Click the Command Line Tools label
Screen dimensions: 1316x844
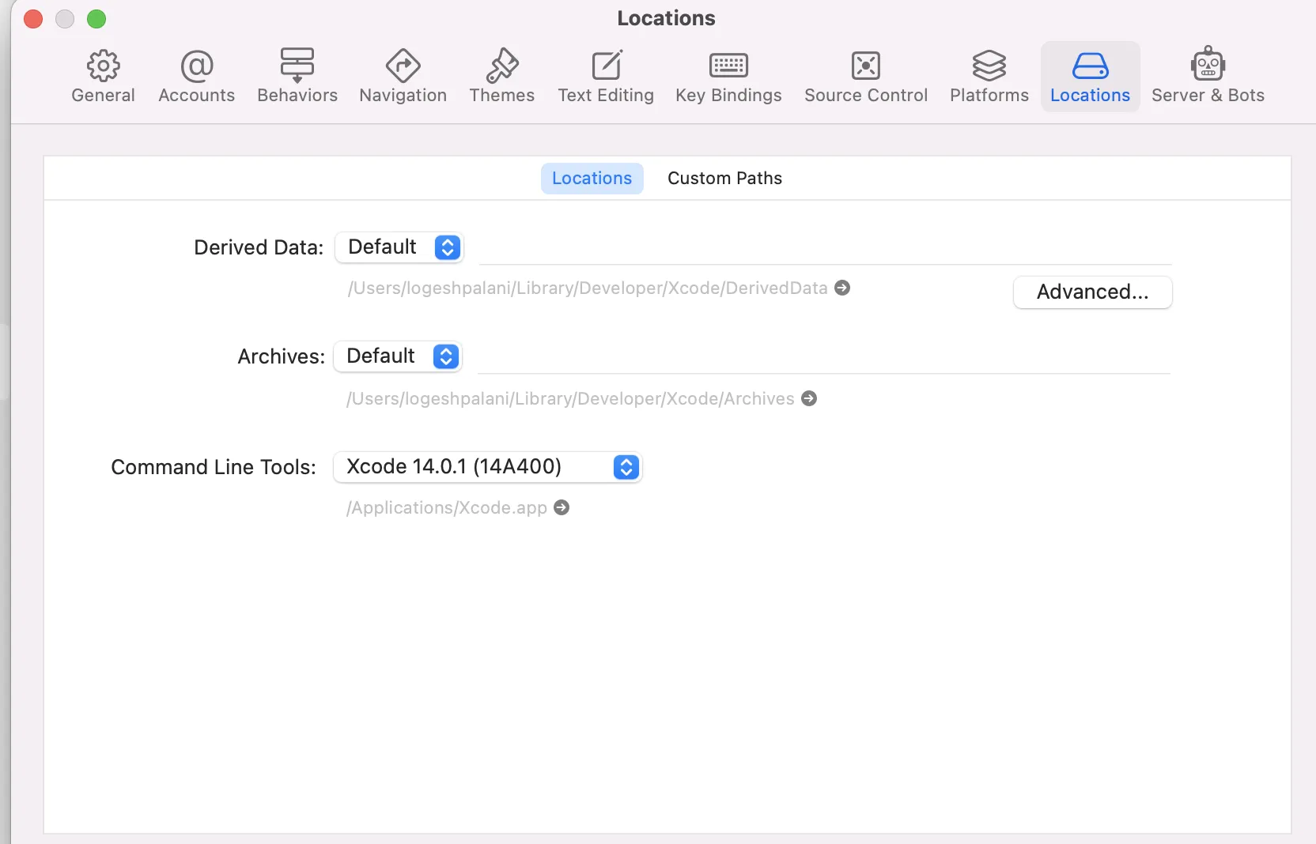tap(214, 467)
